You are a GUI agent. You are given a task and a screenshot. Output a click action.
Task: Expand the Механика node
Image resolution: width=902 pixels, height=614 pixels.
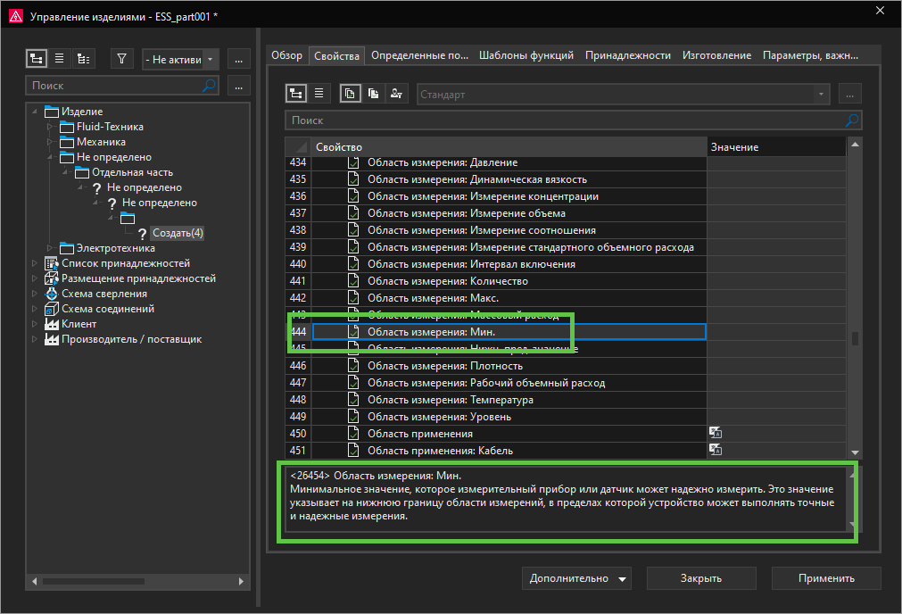click(50, 142)
